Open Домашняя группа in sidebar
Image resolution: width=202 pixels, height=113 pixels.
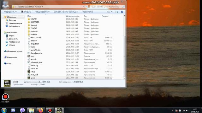15,51
